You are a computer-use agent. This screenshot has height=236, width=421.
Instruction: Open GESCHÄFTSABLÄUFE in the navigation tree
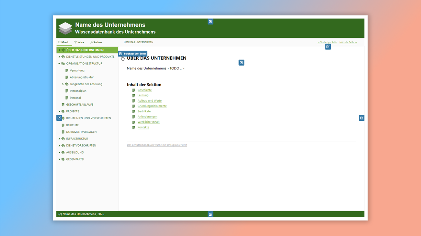coord(79,105)
